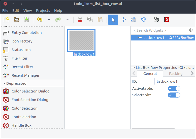This screenshot has height=139, width=196.
Task: Activate the Drag and Resize tool
Action: (x=123, y=20)
